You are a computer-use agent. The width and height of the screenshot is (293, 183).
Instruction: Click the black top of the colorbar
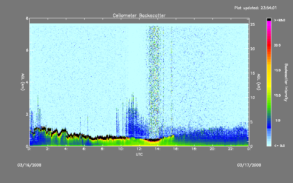(x=269, y=19)
